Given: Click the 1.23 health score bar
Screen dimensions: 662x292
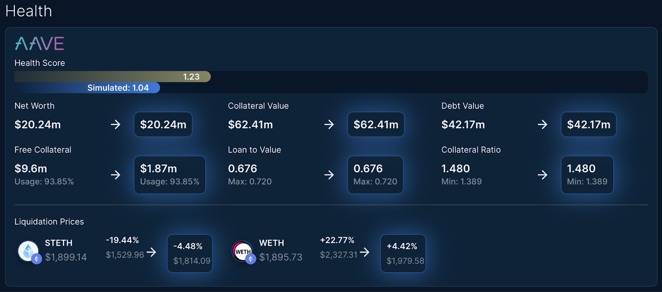Looking at the screenshot, I should tap(113, 76).
